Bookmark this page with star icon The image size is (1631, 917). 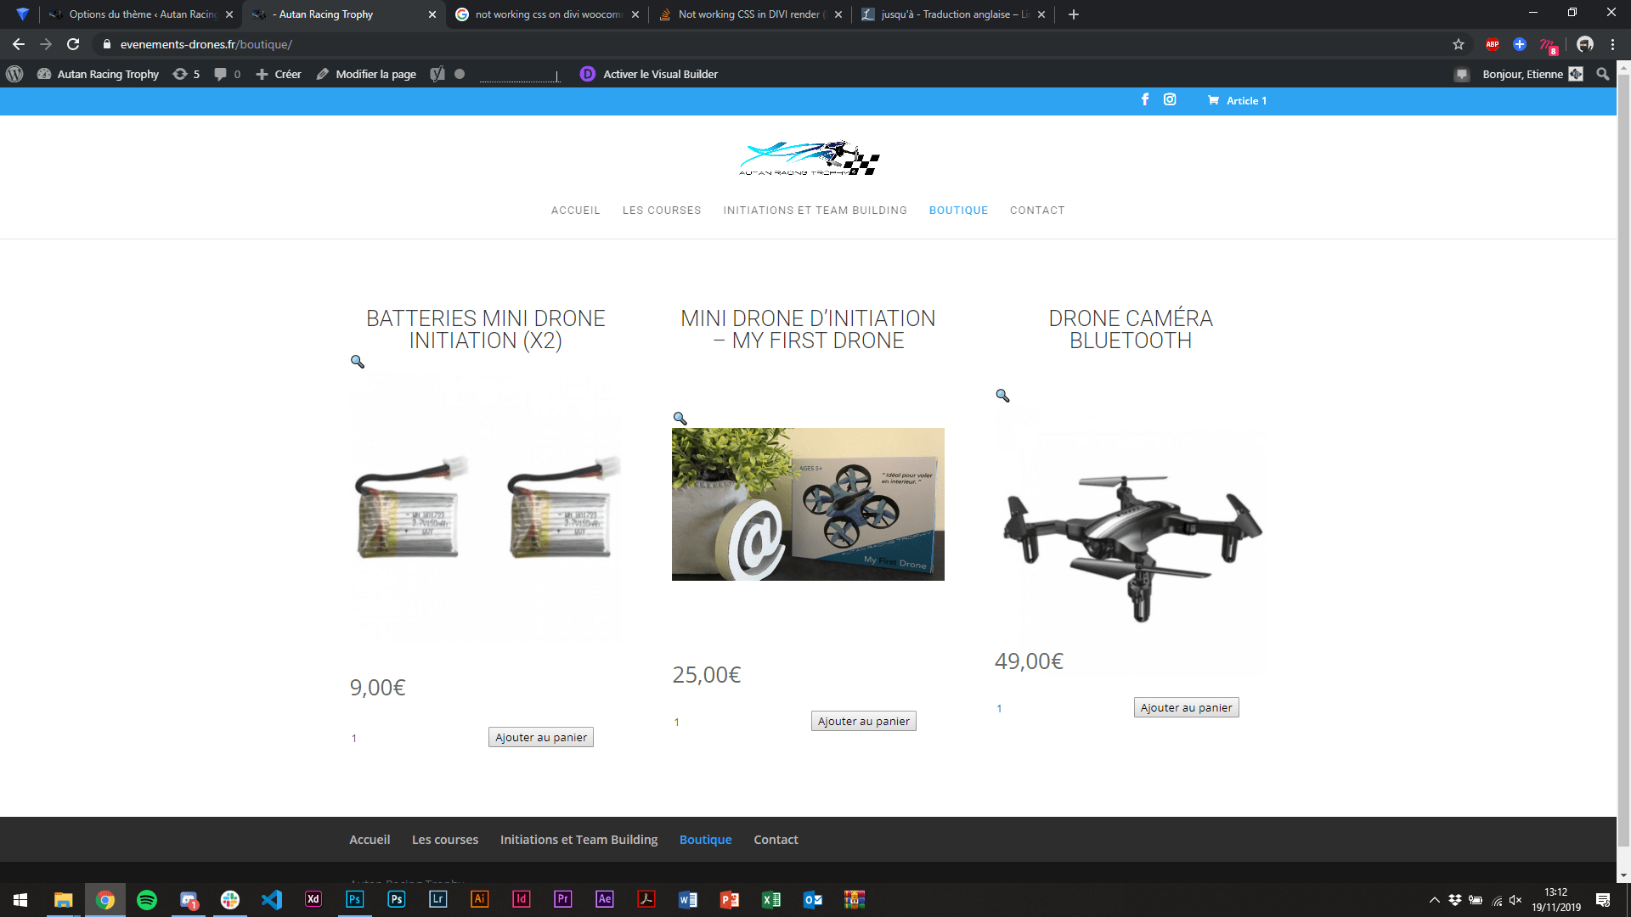pos(1459,44)
